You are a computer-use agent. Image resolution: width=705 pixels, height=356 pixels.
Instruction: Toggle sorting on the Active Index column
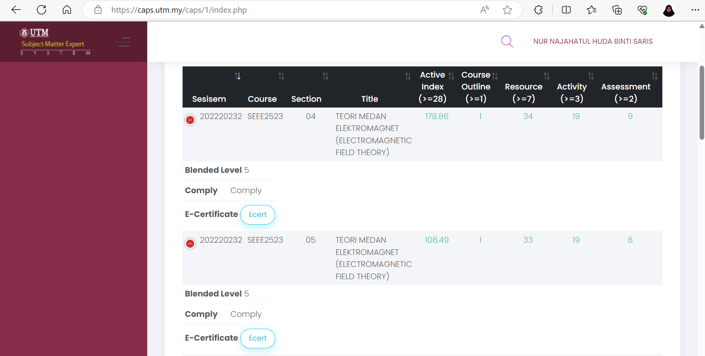pyautogui.click(x=451, y=76)
